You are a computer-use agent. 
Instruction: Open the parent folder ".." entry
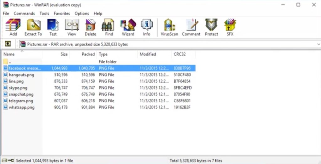10,62
